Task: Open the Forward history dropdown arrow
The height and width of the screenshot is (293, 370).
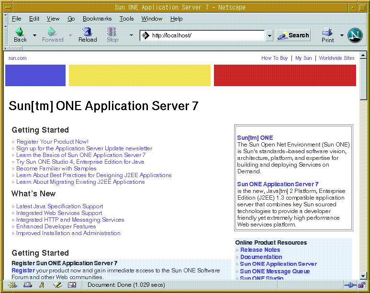Action: coord(70,35)
